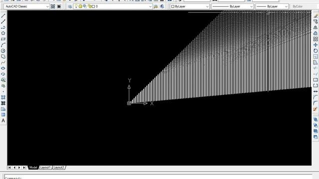Select the Erase modify tool
Image resolution: width=319 pixels, height=179 pixels.
pyautogui.click(x=316, y=15)
